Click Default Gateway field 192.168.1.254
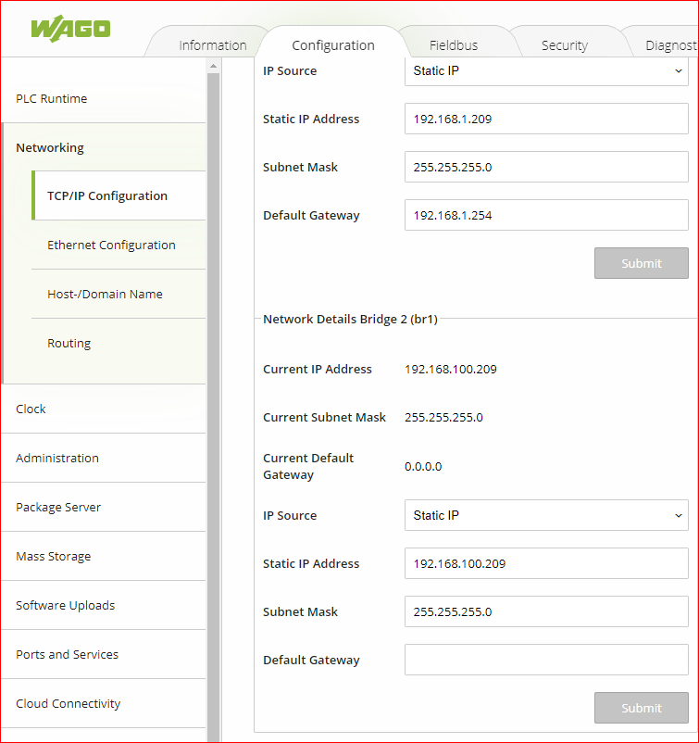 [x=546, y=215]
